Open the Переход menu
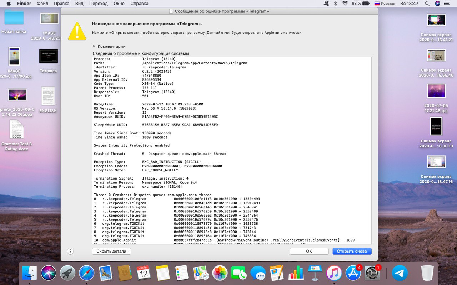Image resolution: width=457 pixels, height=285 pixels. point(98,4)
